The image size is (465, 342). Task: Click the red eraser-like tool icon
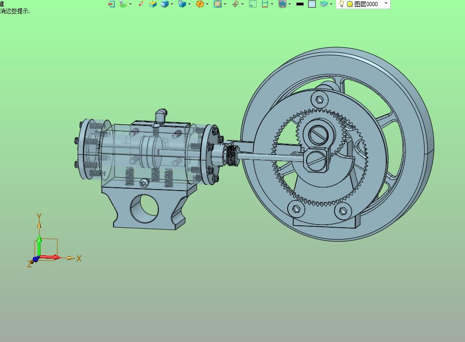(x=142, y=4)
